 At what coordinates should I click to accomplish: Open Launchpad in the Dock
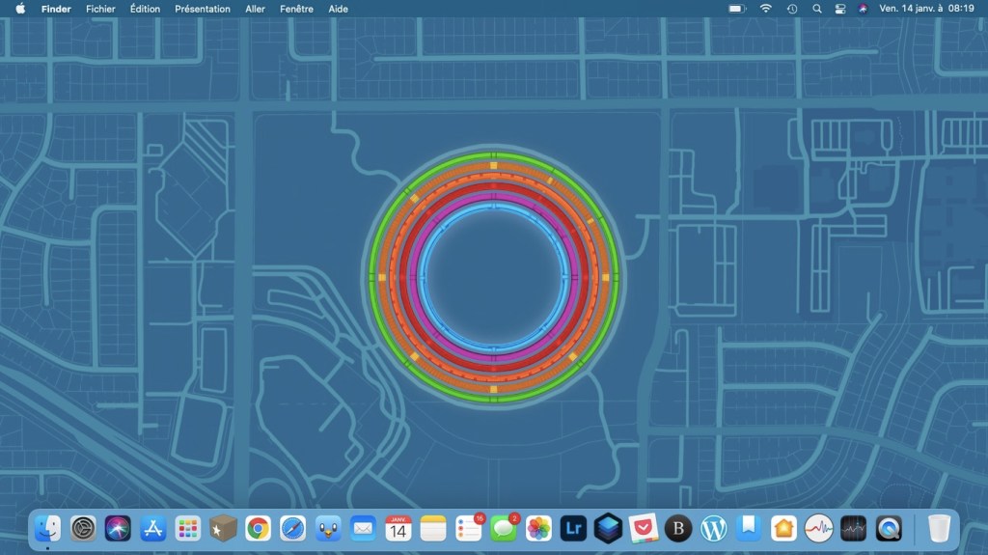(188, 528)
